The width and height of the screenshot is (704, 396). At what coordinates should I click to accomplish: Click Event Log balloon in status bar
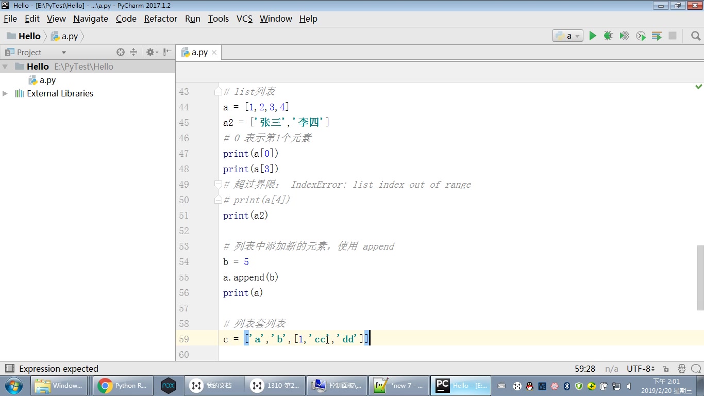pyautogui.click(x=695, y=369)
